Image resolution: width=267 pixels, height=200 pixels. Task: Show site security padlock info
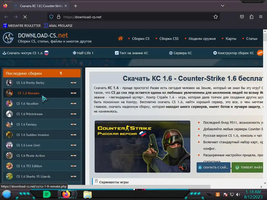point(59,17)
